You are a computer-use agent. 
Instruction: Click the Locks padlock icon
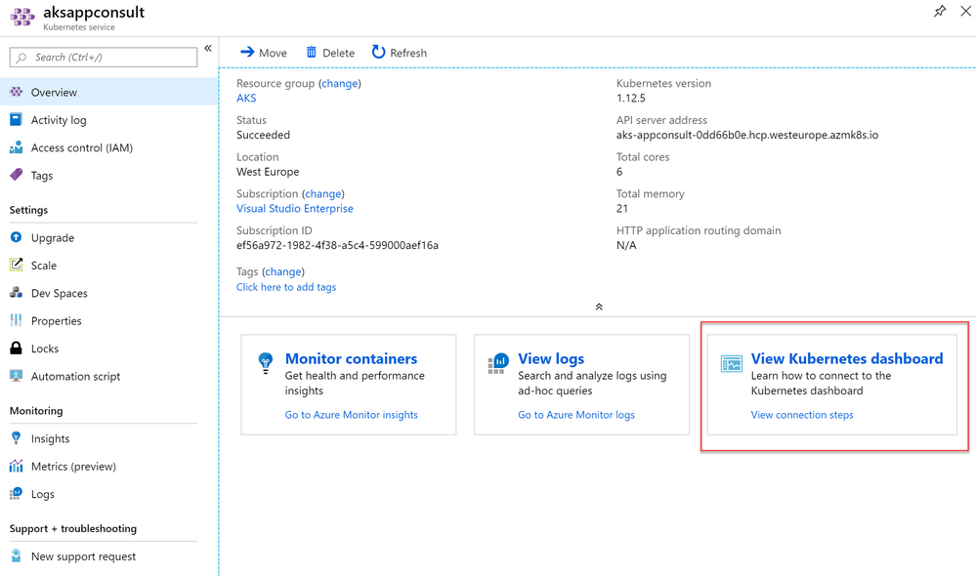(x=17, y=349)
